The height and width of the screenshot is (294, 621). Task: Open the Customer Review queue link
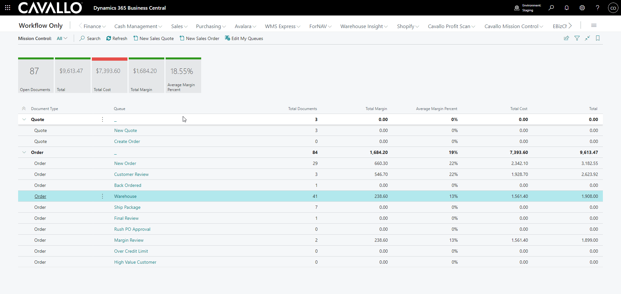click(131, 174)
